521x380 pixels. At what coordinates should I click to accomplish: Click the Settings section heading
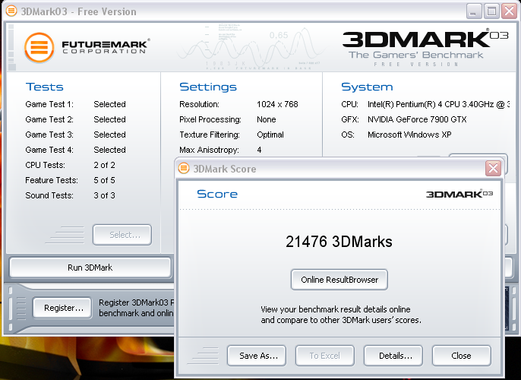208,87
